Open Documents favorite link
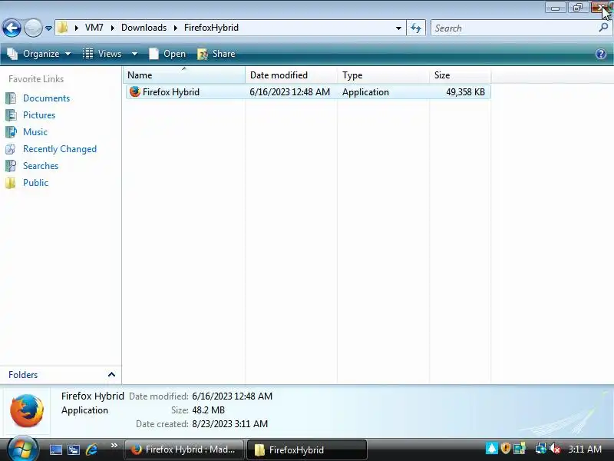 (46, 98)
